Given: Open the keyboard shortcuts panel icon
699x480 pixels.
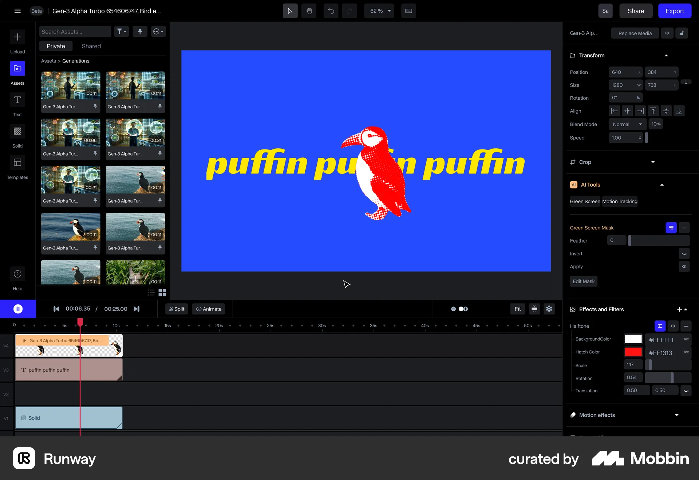Looking at the screenshot, I should point(408,11).
